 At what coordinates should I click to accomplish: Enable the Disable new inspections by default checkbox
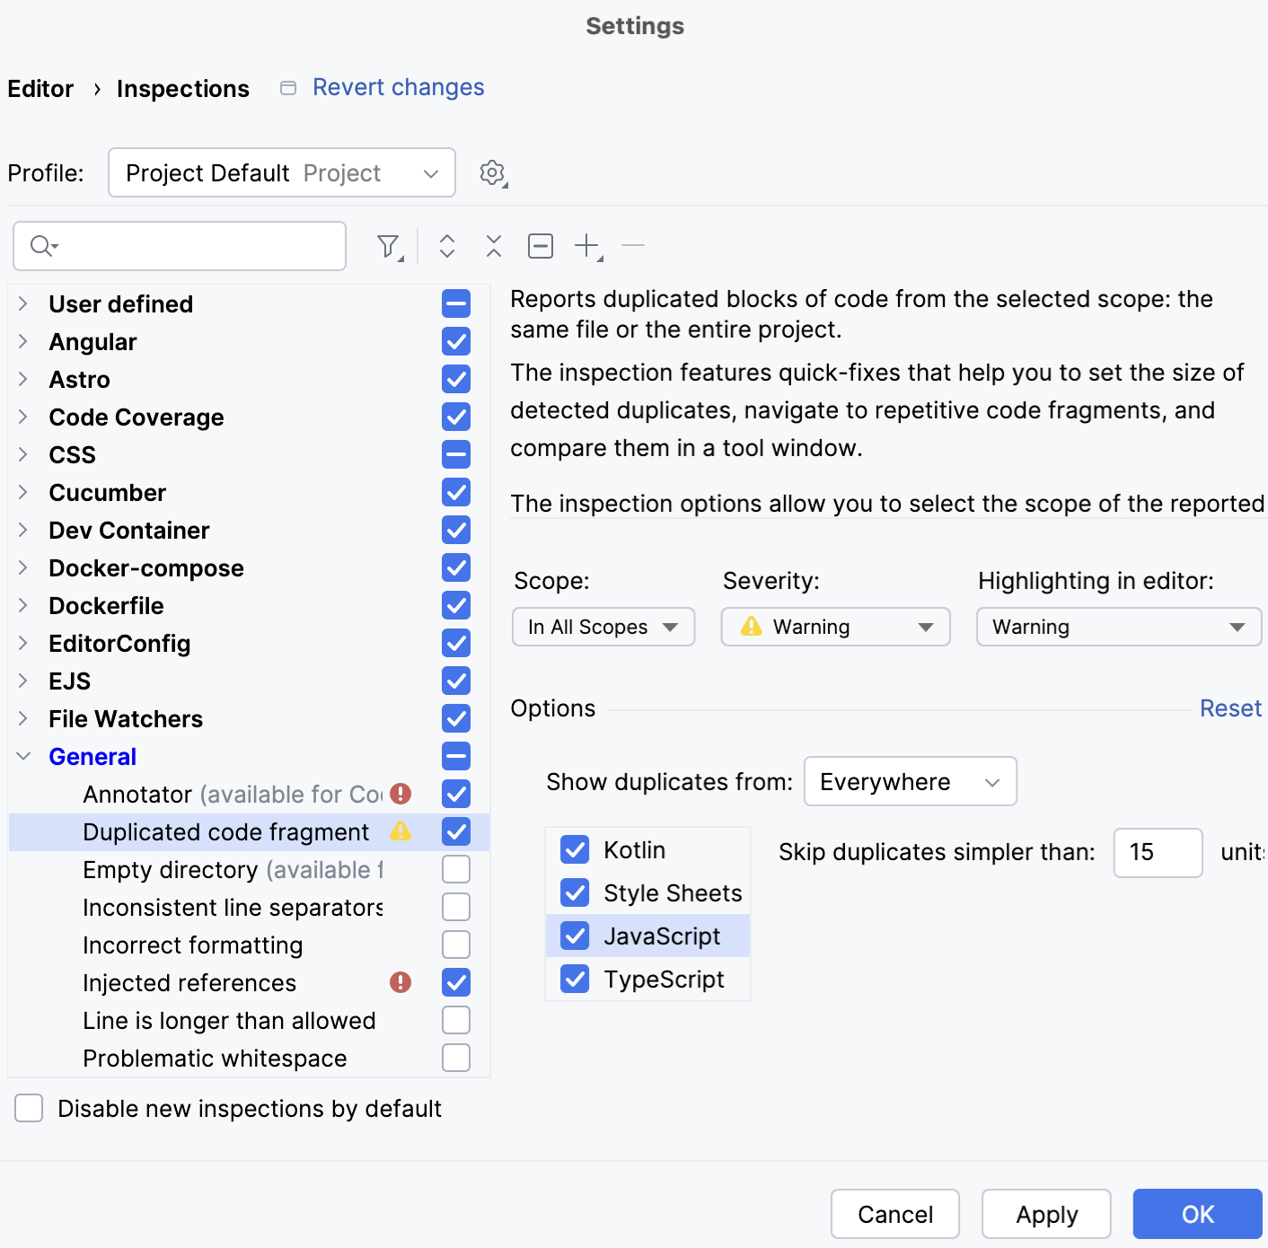click(29, 1108)
